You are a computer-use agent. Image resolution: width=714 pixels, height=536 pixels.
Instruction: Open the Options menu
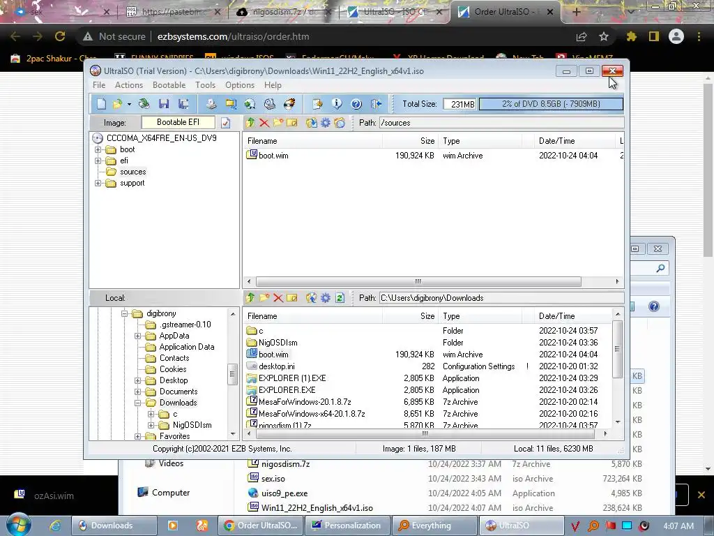pyautogui.click(x=240, y=85)
